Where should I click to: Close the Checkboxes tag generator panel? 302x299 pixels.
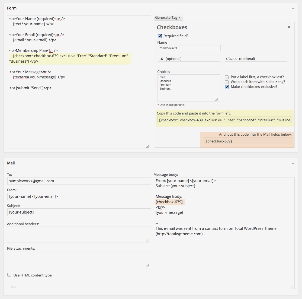(289, 27)
